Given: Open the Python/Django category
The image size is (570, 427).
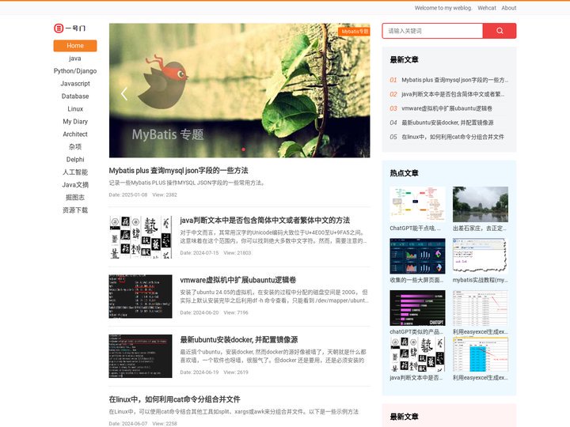Looking at the screenshot, I should (x=75, y=71).
